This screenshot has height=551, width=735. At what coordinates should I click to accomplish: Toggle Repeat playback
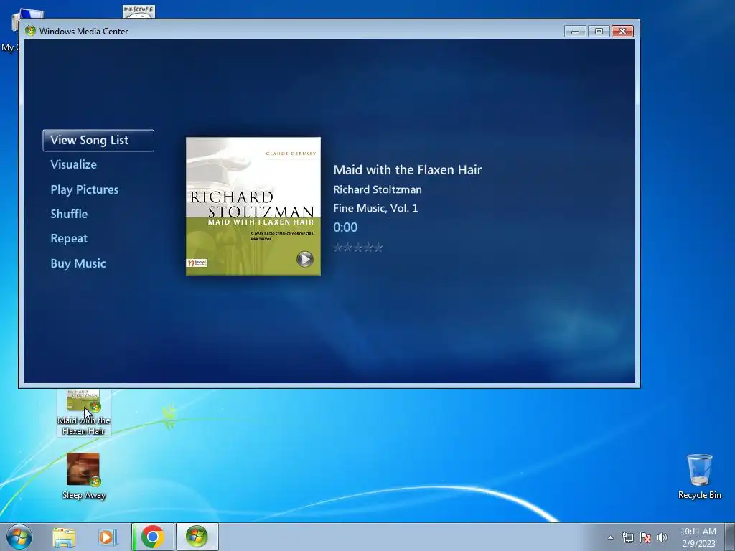coord(69,238)
